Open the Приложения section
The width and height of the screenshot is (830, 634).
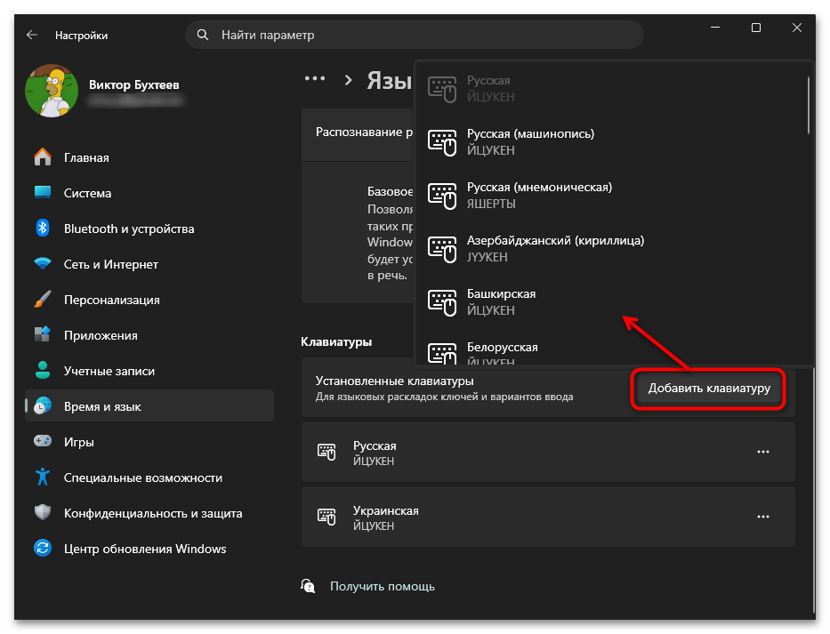pyautogui.click(x=149, y=335)
